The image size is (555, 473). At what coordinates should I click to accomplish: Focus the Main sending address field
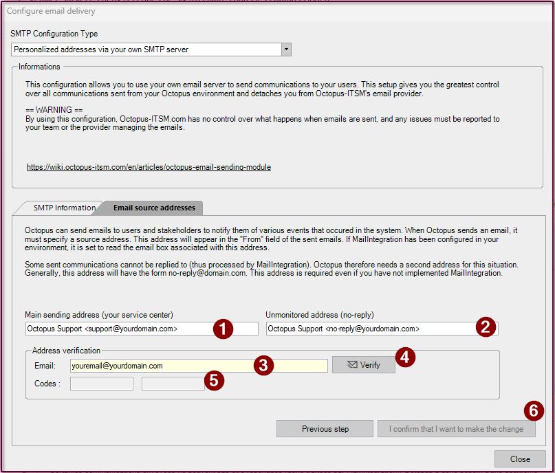(117, 329)
